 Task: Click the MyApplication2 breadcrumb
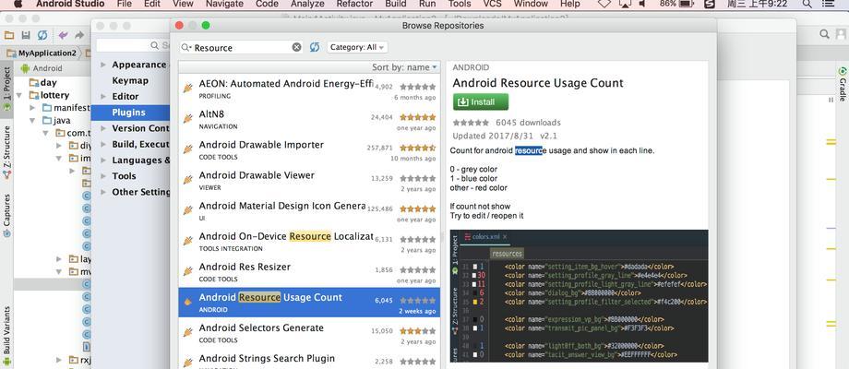(x=42, y=53)
